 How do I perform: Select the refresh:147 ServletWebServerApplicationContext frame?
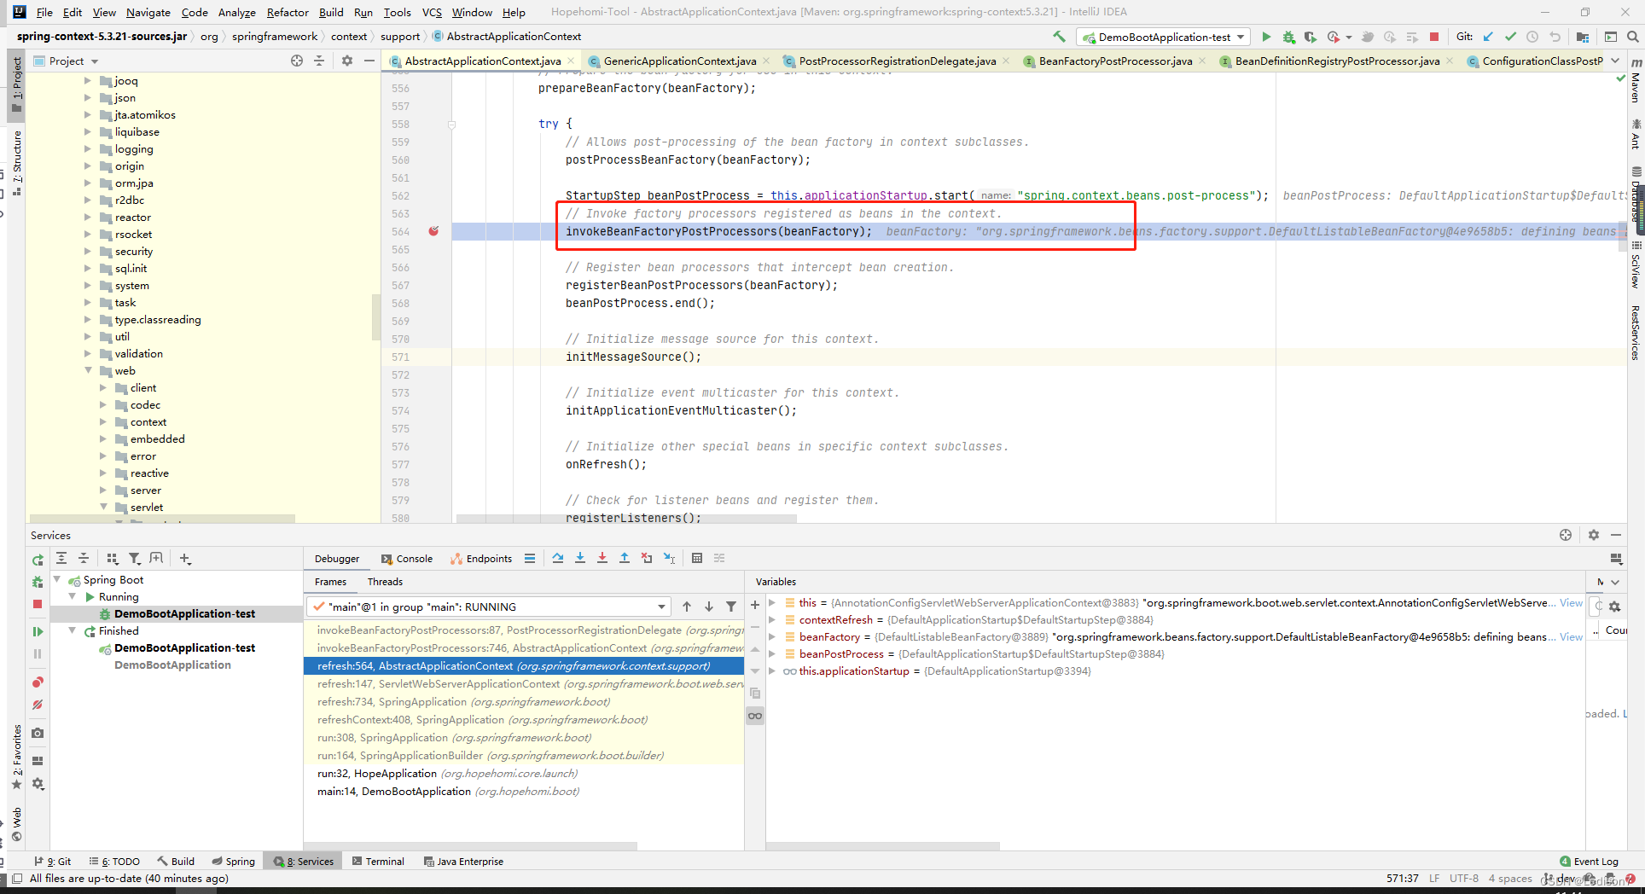[524, 684]
